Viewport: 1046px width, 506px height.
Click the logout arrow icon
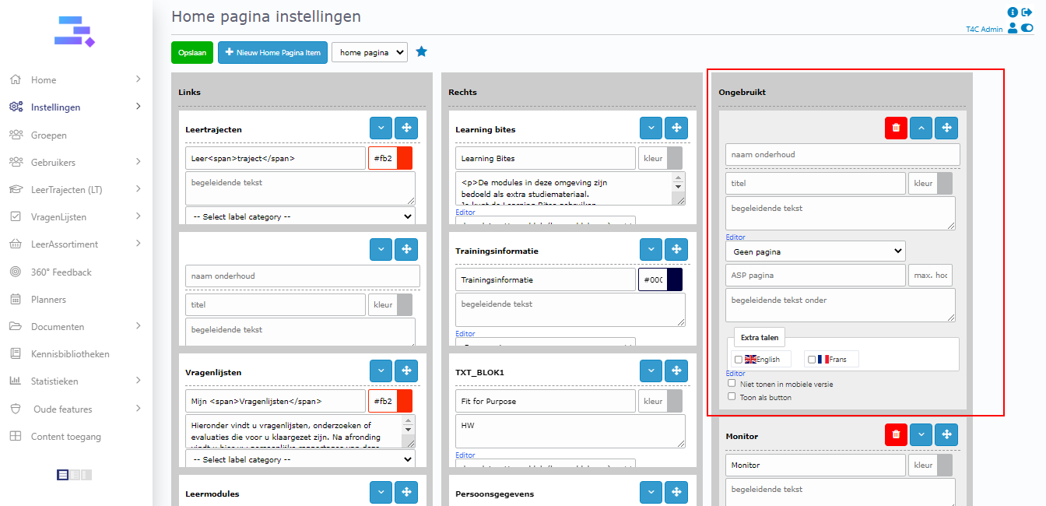pos(1027,12)
